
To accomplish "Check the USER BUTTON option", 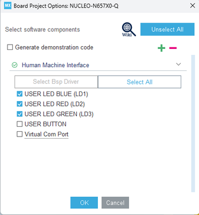I will 19,124.
